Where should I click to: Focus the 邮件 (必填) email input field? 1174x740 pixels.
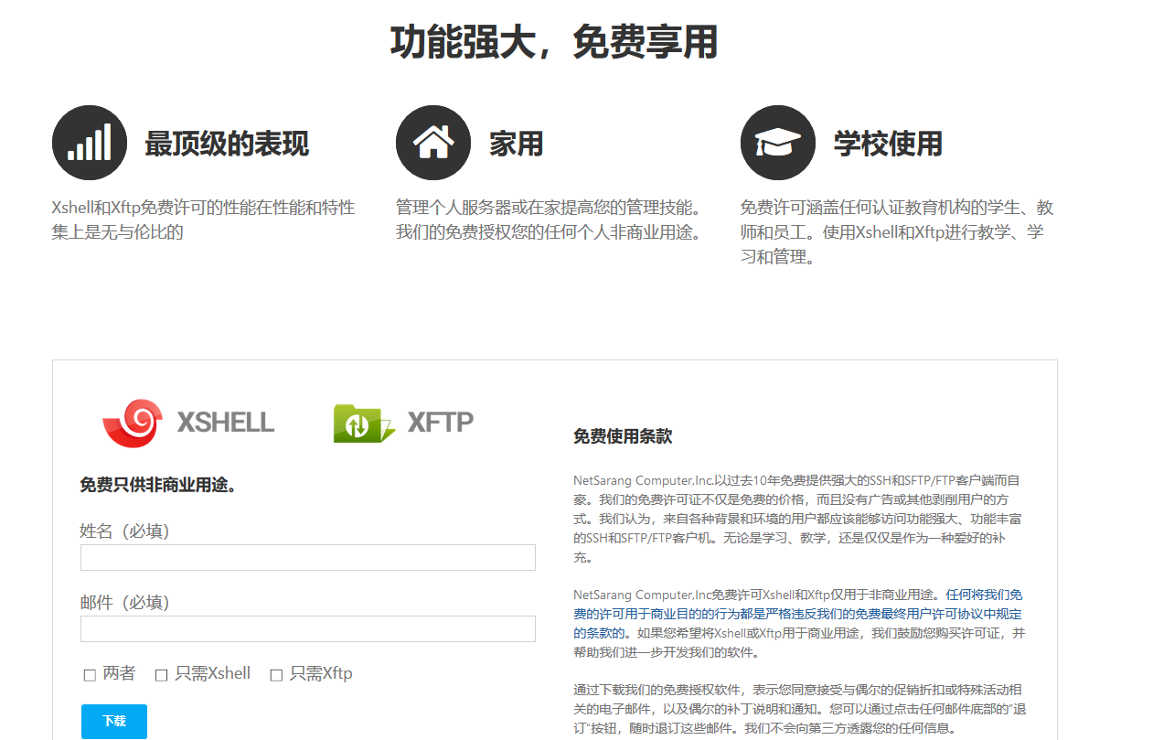point(308,629)
